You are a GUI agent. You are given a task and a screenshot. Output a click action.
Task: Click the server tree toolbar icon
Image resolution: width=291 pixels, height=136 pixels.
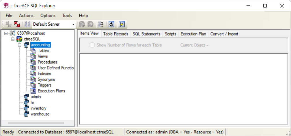[x=101, y=24]
